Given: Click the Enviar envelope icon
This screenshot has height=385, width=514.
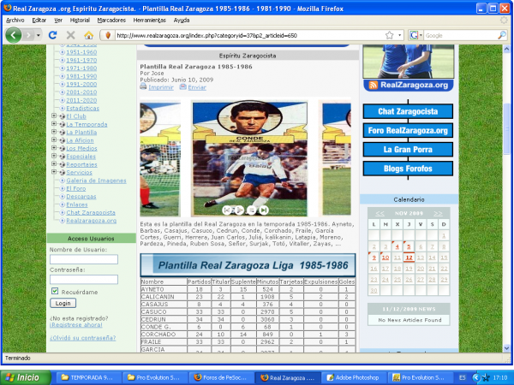Looking at the screenshot, I should [183, 86].
